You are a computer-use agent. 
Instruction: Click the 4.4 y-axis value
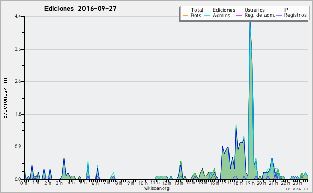point(18,16)
